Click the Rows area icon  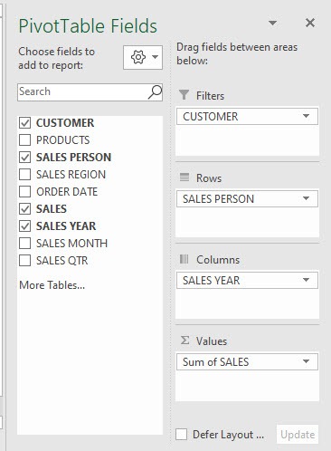click(184, 178)
